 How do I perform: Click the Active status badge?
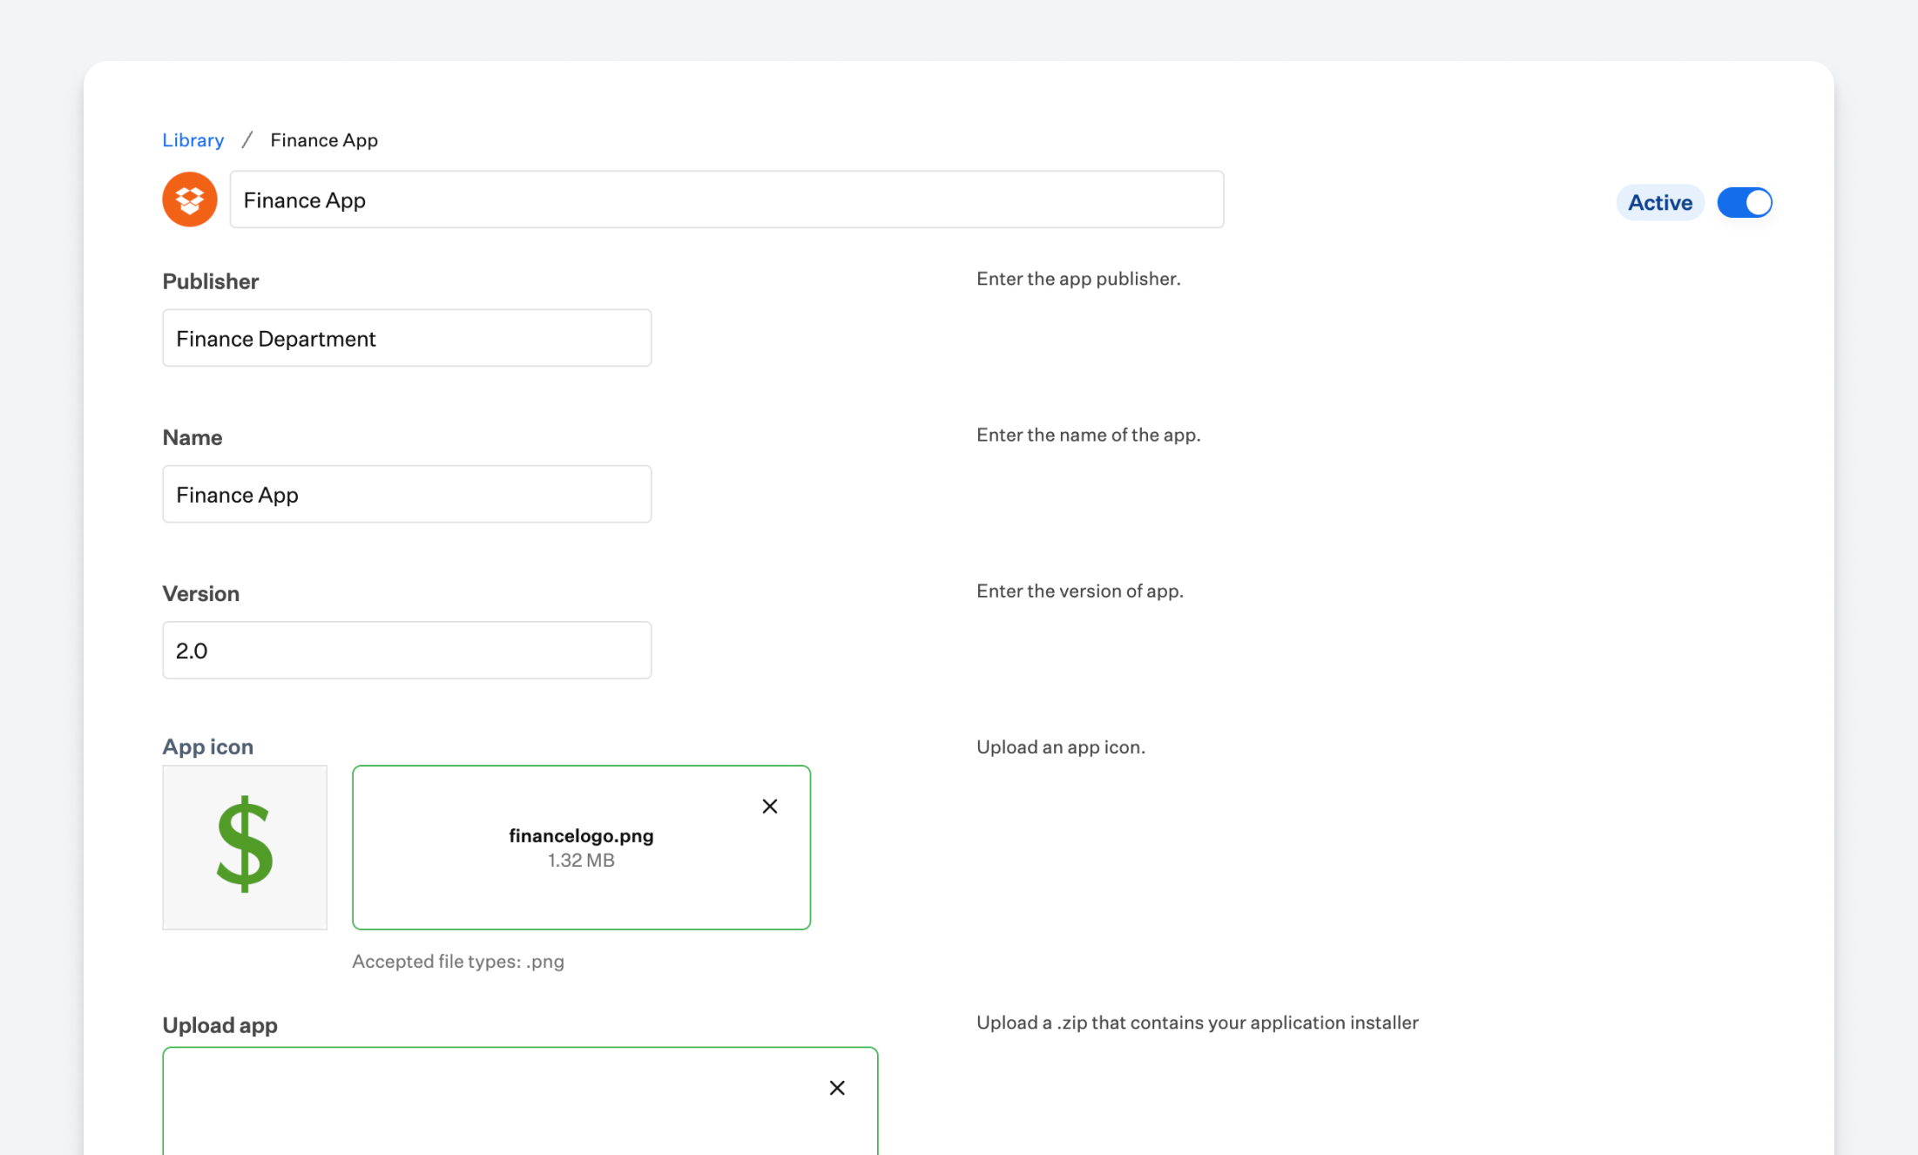coord(1659,202)
